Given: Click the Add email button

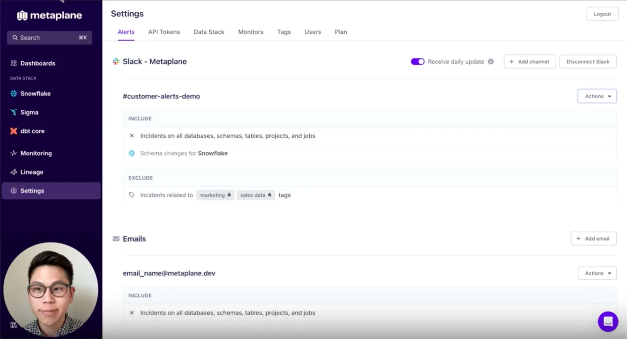Looking at the screenshot, I should pos(593,239).
